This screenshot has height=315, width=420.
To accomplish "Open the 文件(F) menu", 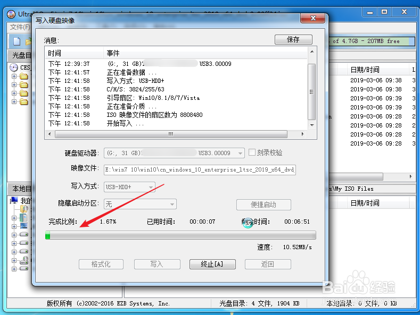I will point(20,27).
